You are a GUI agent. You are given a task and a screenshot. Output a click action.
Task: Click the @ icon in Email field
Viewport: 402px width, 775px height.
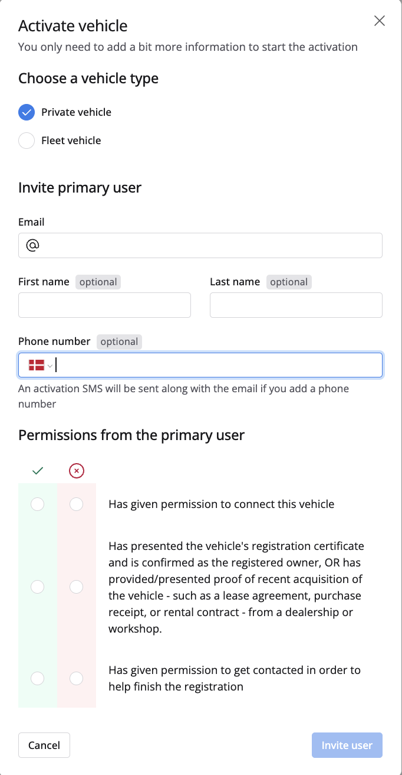coord(32,246)
